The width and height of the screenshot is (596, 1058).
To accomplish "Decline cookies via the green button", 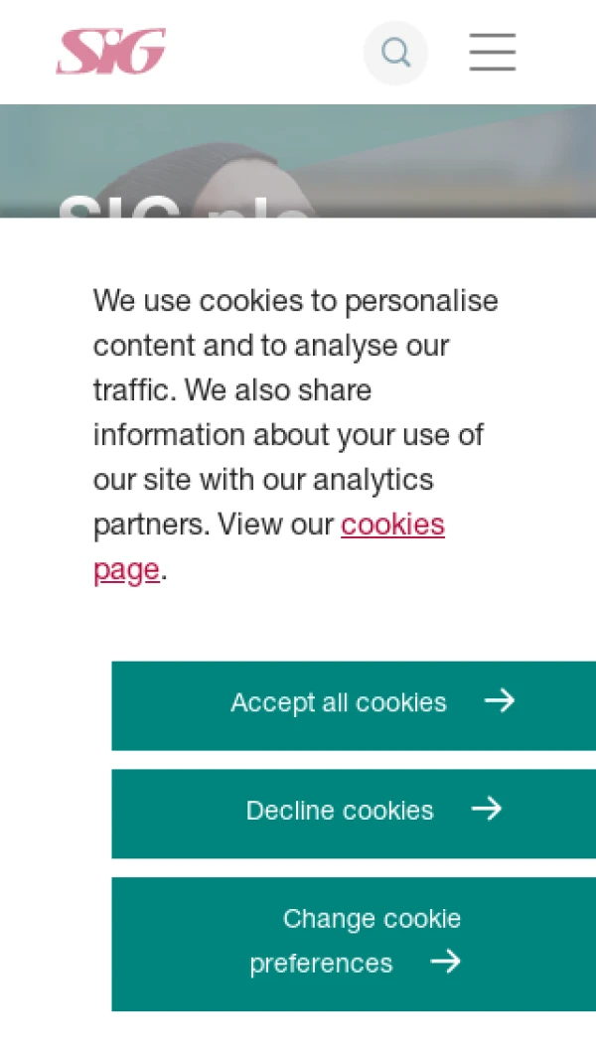I will click(354, 813).
